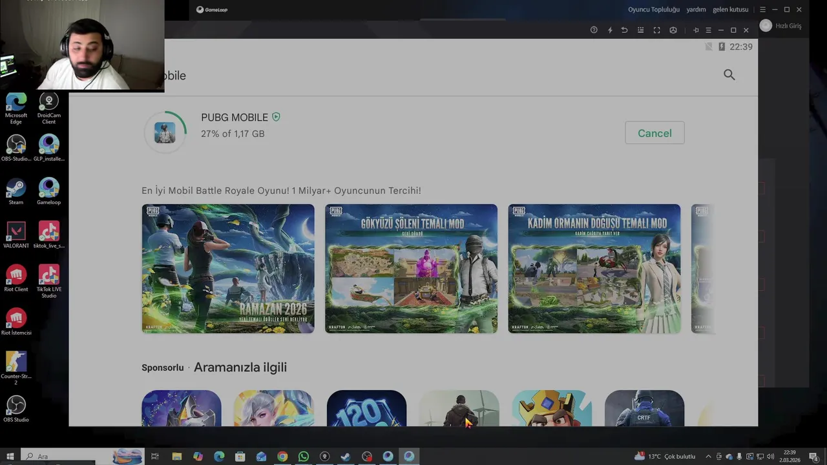Viewport: 827px width, 465px height.
Task: Open gelen kutusu in Gameloop header
Action: click(730, 10)
